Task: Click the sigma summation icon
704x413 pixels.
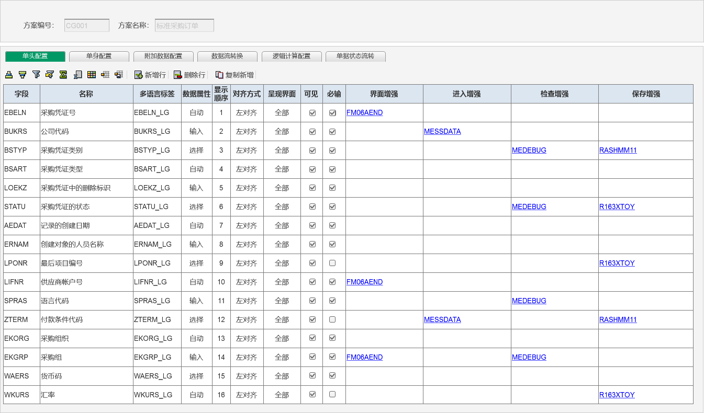Action: click(x=63, y=75)
